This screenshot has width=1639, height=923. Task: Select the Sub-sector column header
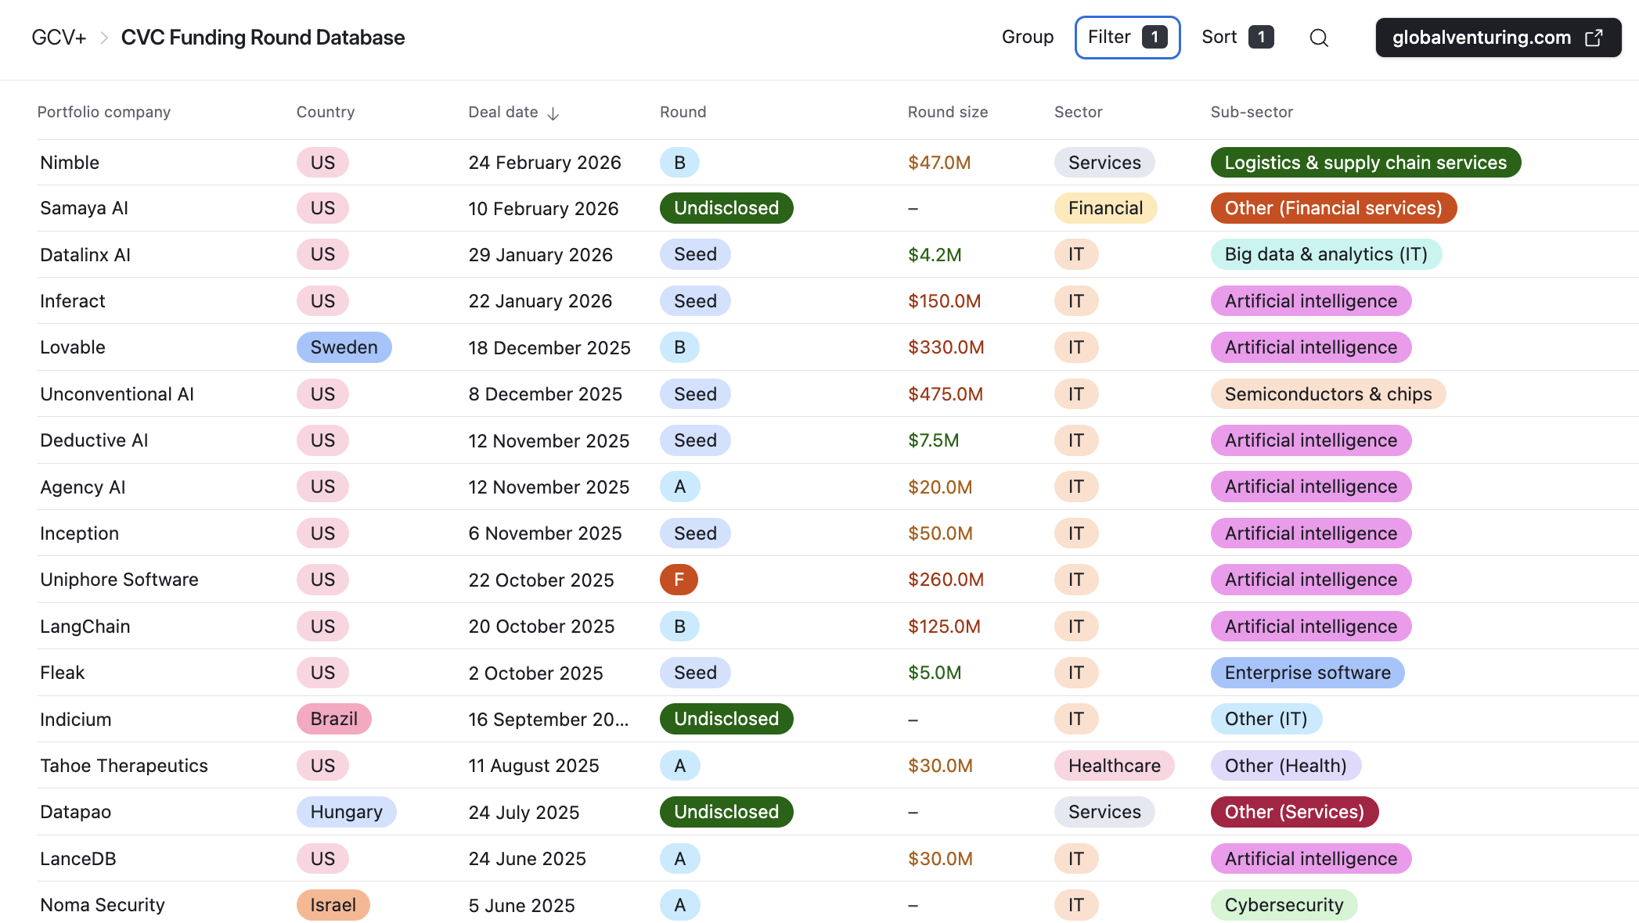pos(1251,112)
